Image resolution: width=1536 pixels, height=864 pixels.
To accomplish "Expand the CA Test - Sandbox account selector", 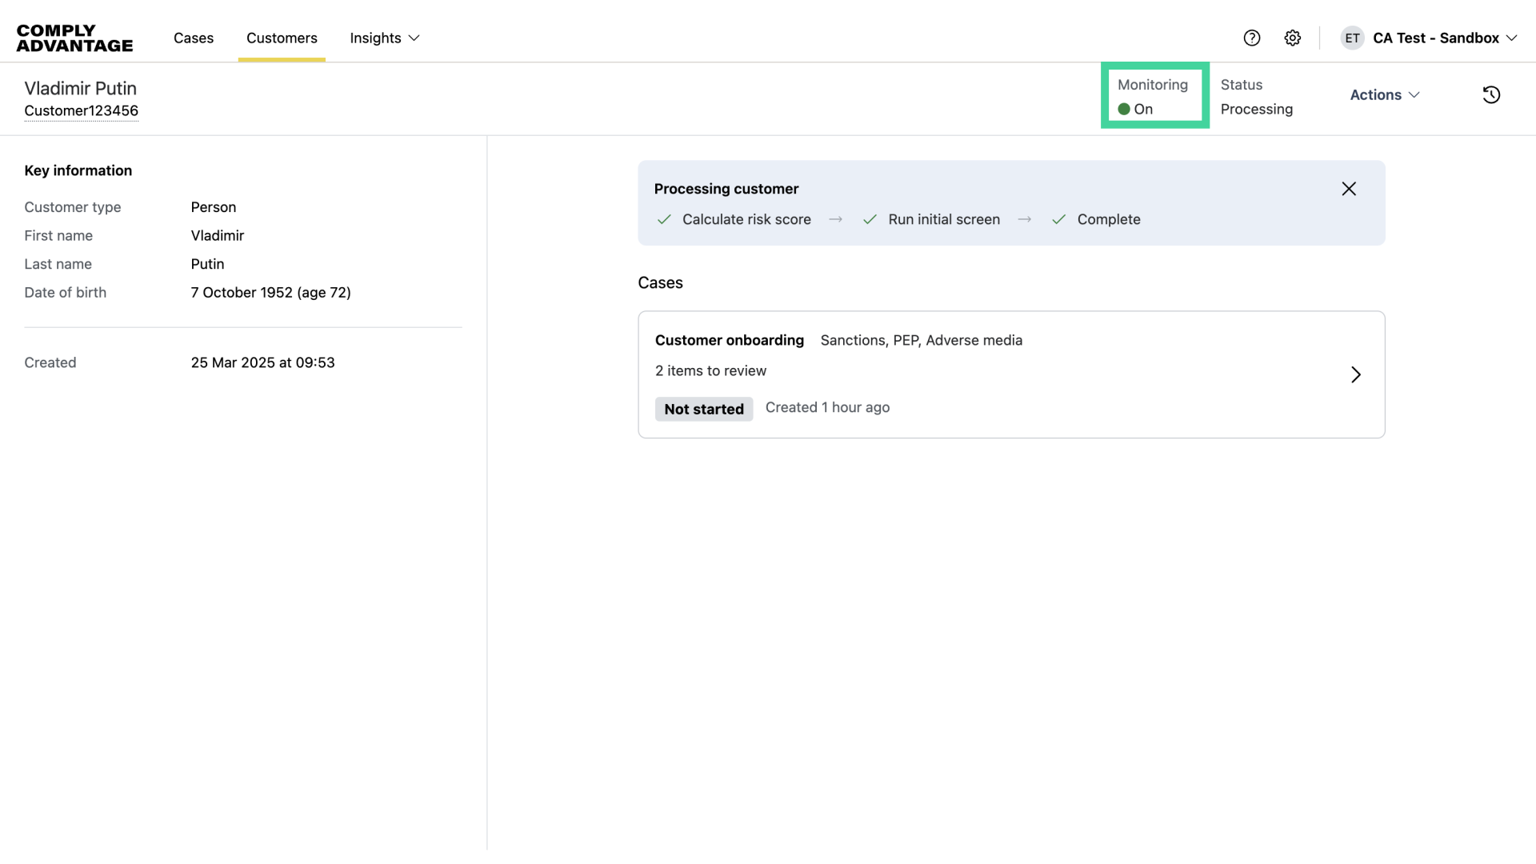I will [1443, 38].
